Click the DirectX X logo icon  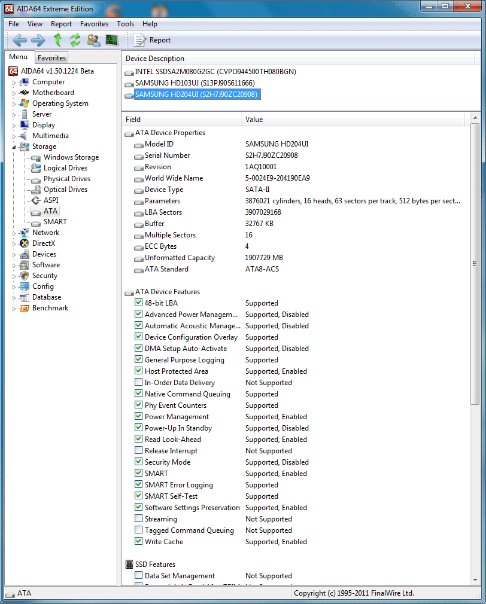[25, 243]
